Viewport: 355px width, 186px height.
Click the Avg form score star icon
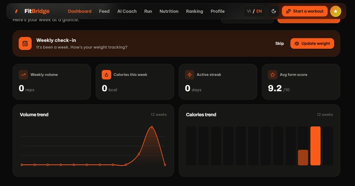click(273, 74)
